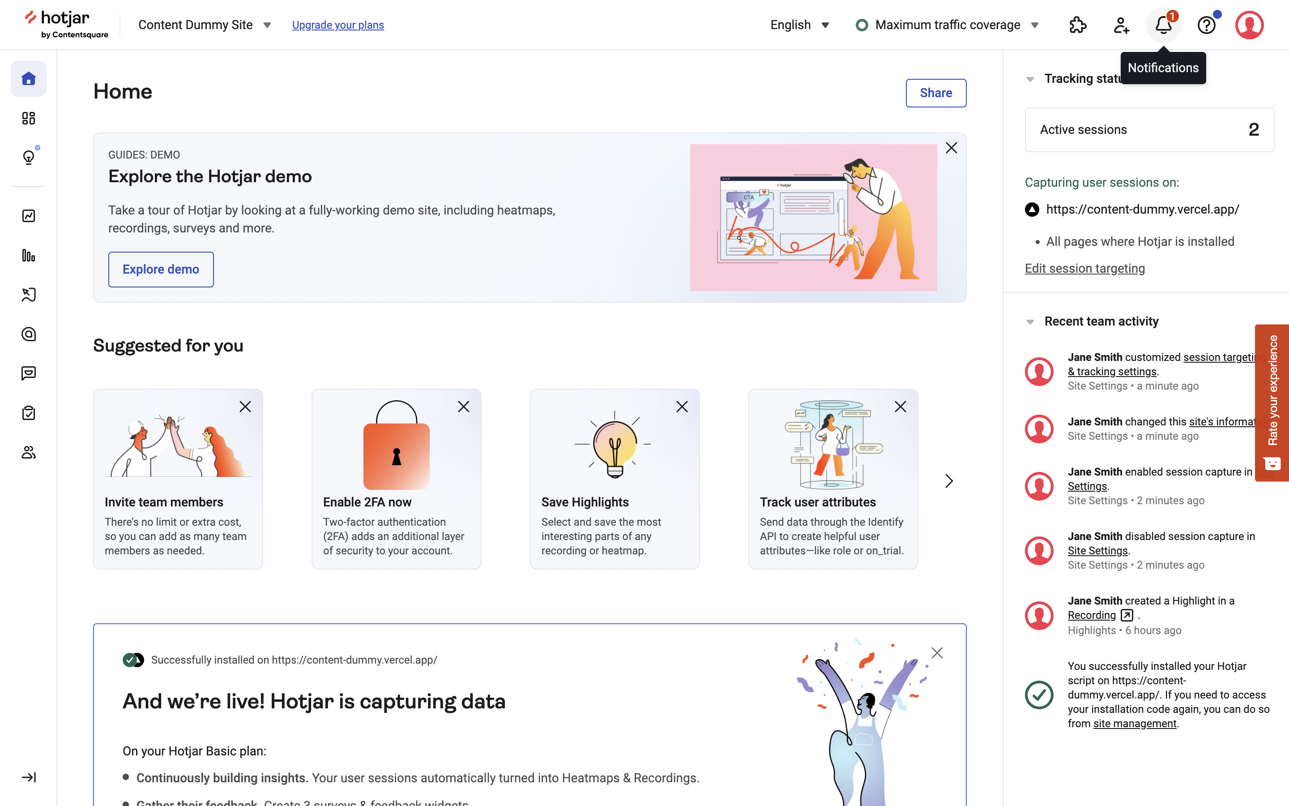Image resolution: width=1289 pixels, height=806 pixels.
Task: Dismiss the Enable 2FA now card
Action: click(x=463, y=407)
